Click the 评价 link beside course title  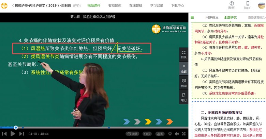pos(77,6)
